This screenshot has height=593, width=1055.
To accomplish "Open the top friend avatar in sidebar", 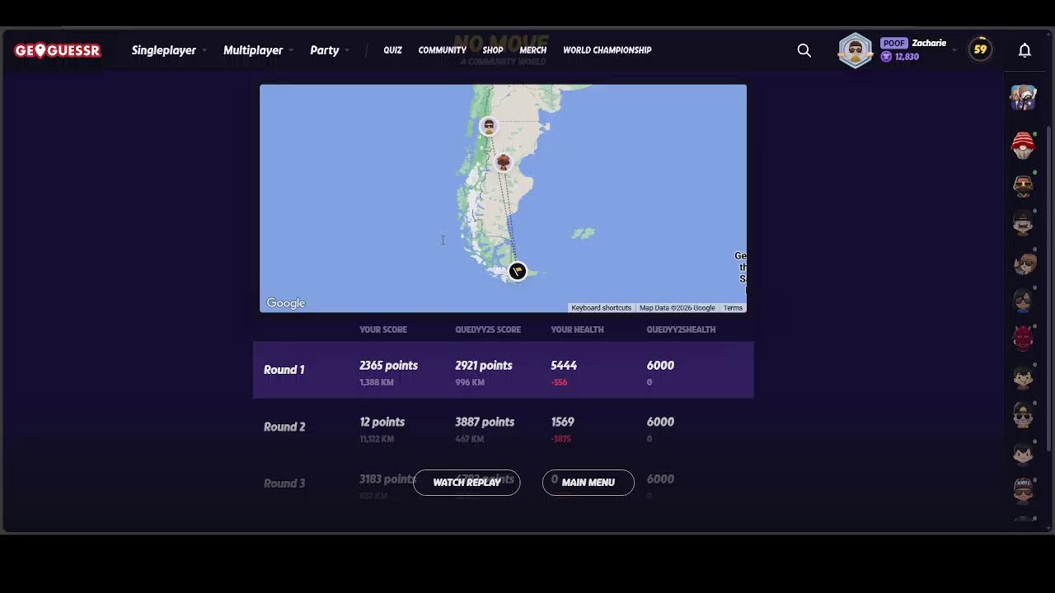I will 1023,97.
